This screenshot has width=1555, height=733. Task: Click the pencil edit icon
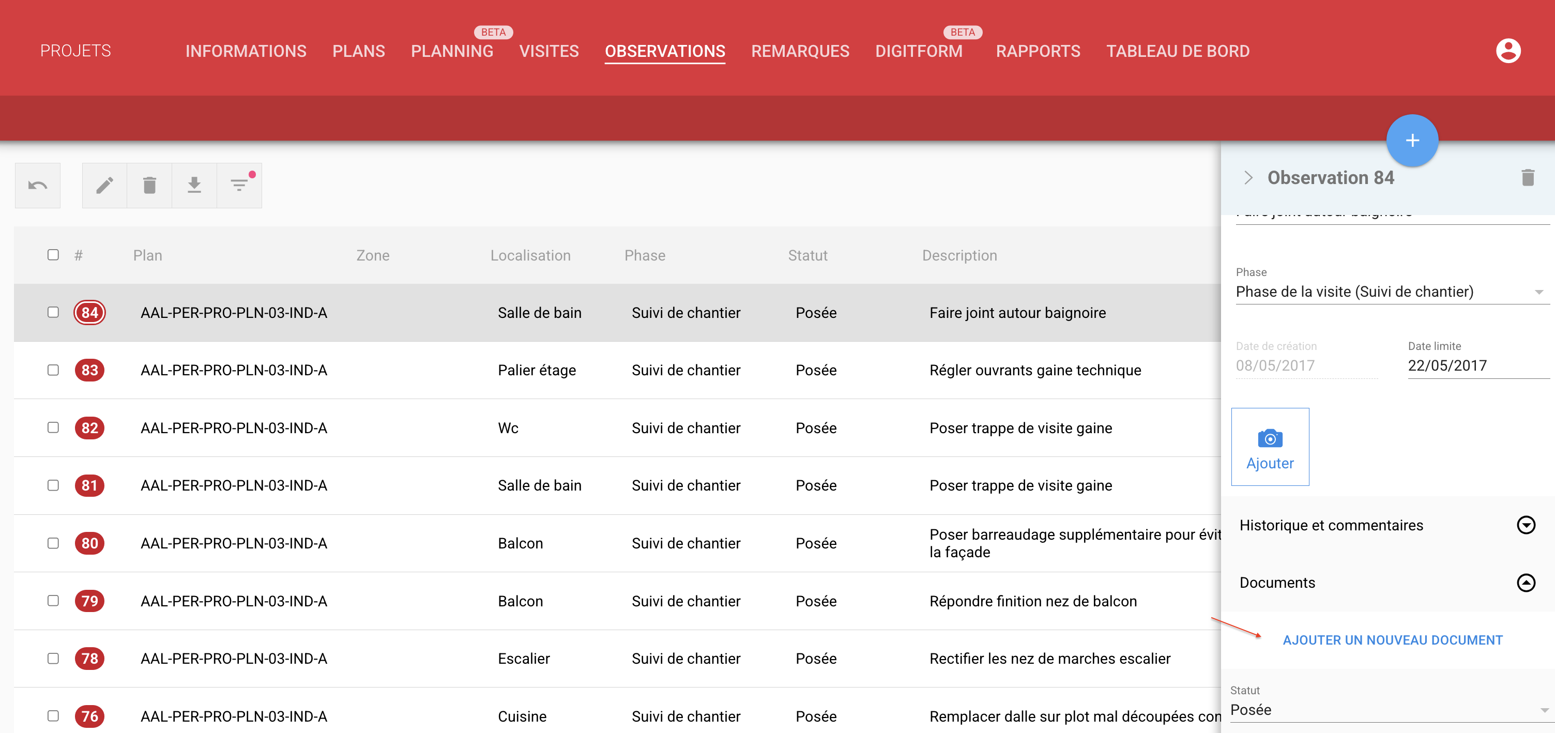104,186
